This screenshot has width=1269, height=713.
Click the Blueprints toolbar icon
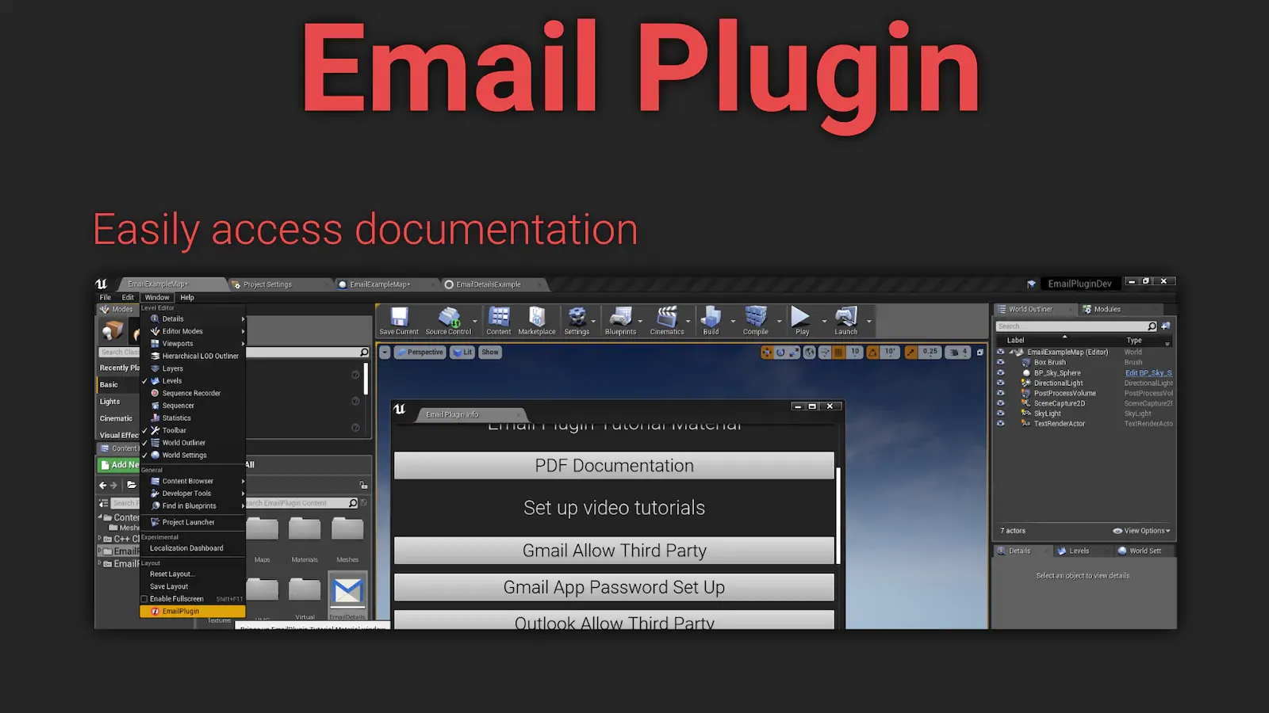tap(620, 317)
